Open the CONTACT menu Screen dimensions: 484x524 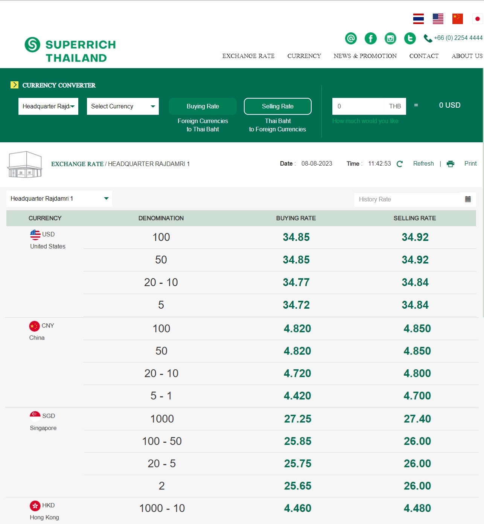pos(424,56)
